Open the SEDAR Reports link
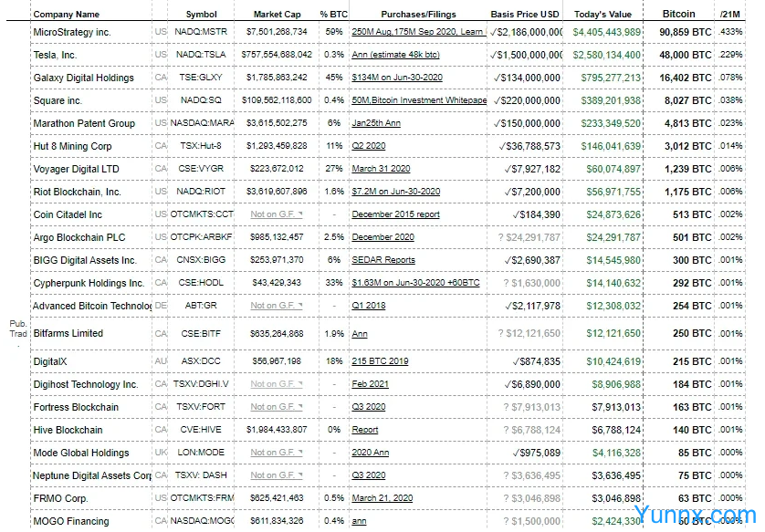The image size is (765, 532). [x=383, y=260]
